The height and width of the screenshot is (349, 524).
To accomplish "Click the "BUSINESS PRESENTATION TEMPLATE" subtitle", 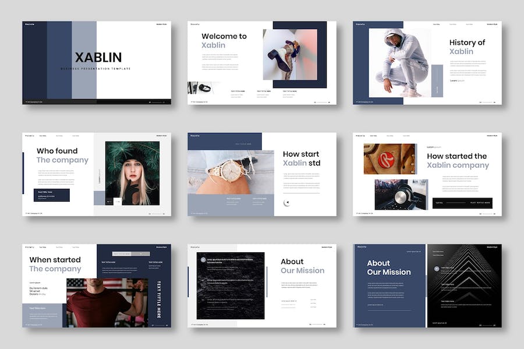I will point(95,69).
